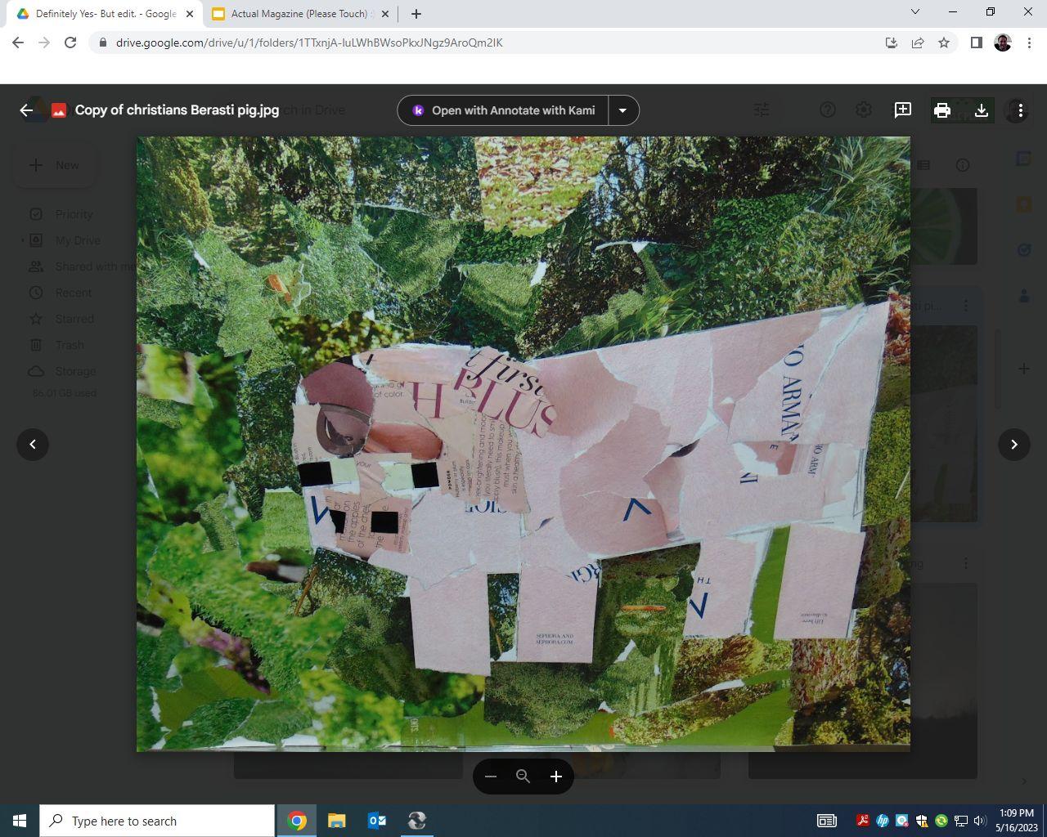The height and width of the screenshot is (837, 1047).
Task: Zoom out of the image
Action: [491, 777]
